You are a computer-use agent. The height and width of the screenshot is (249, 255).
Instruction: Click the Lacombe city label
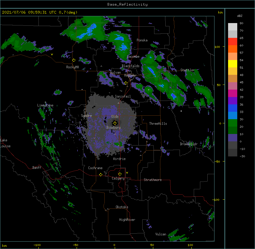coord(133,56)
